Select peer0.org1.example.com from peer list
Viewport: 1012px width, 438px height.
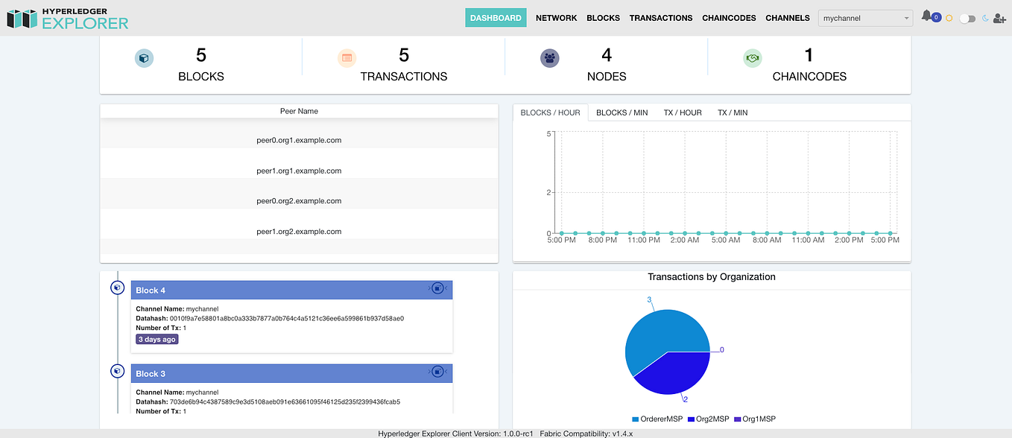300,140
